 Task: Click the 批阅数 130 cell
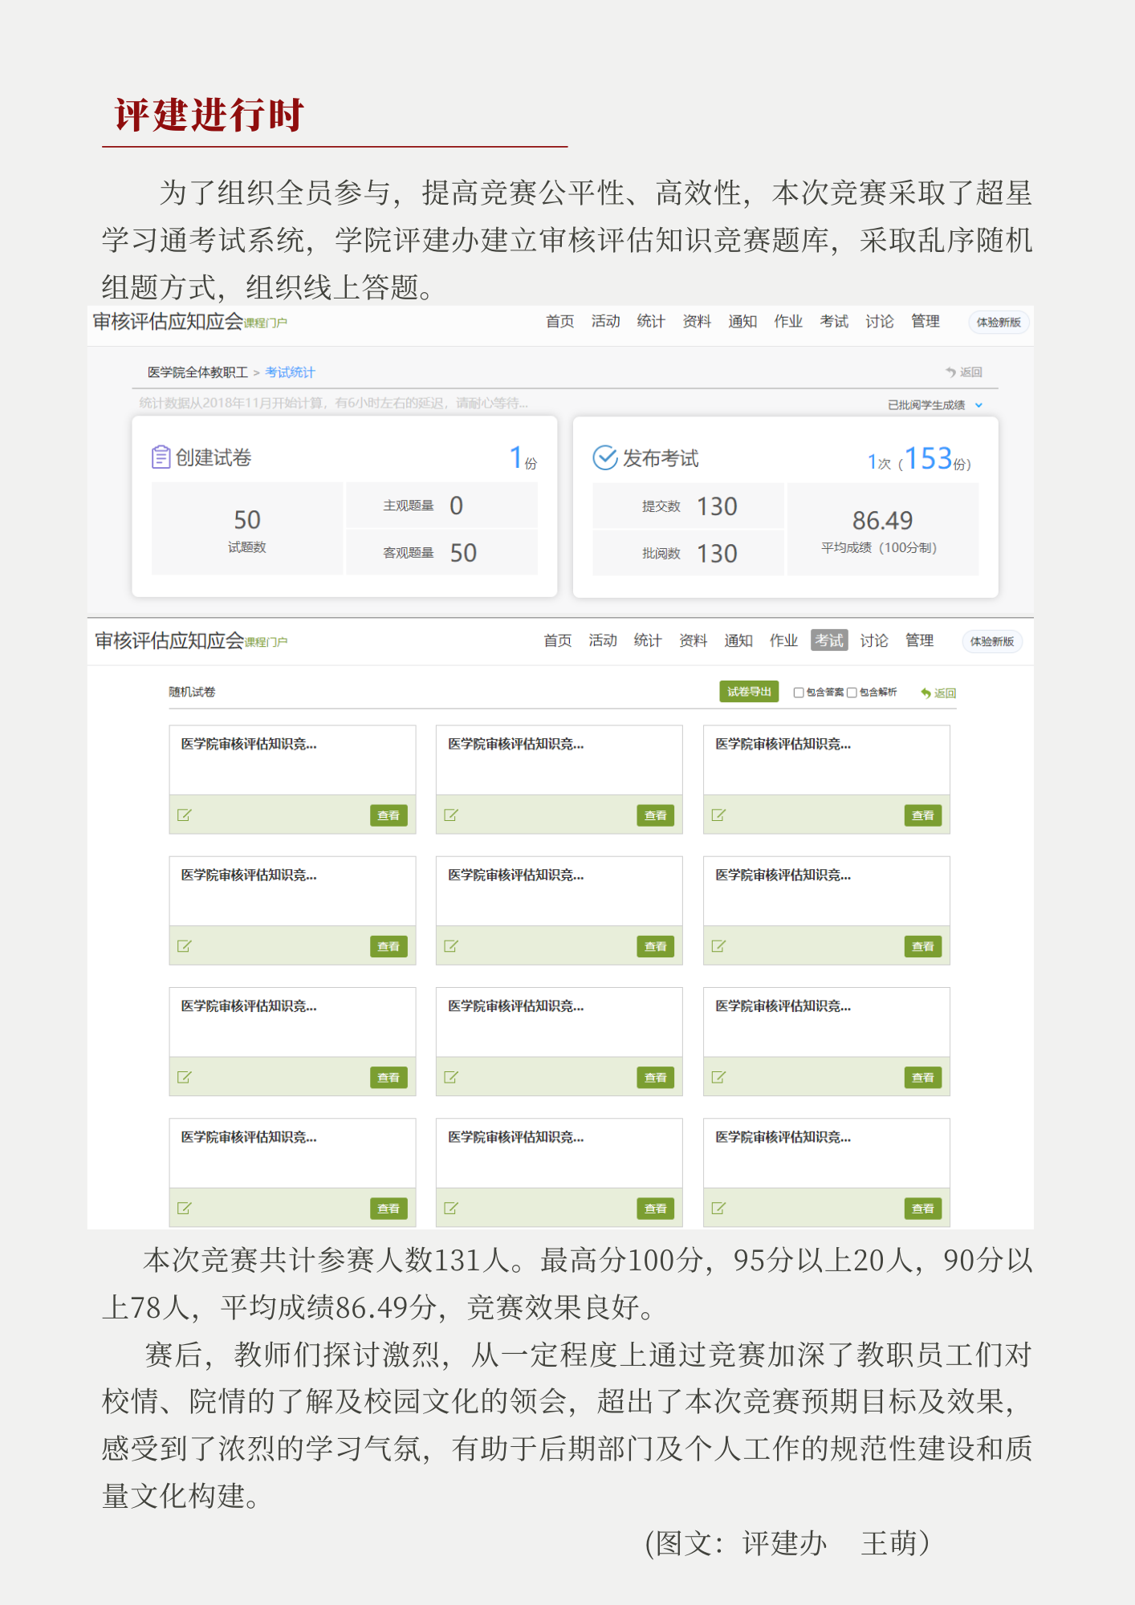[x=688, y=554]
